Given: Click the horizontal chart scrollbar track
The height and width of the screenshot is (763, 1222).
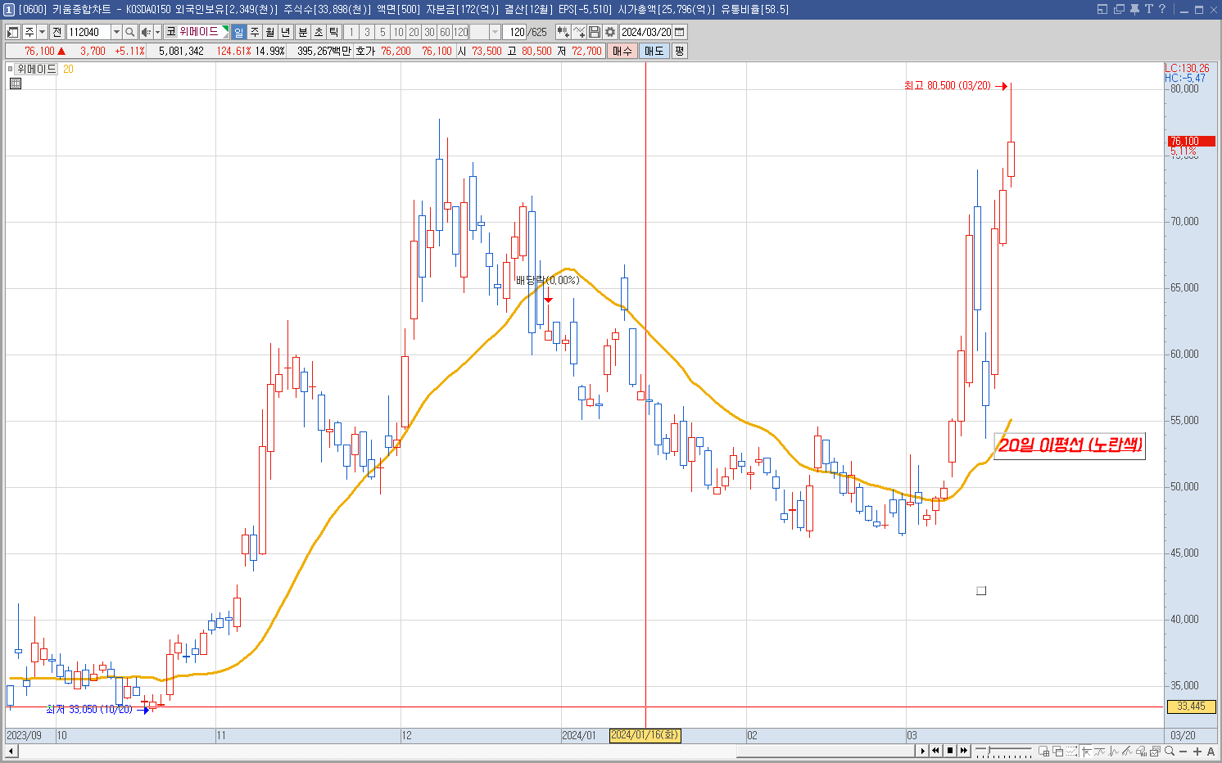Looking at the screenshot, I should [467, 751].
